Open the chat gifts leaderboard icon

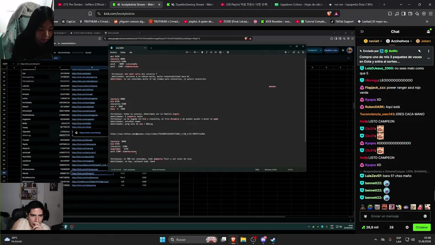click(428, 32)
